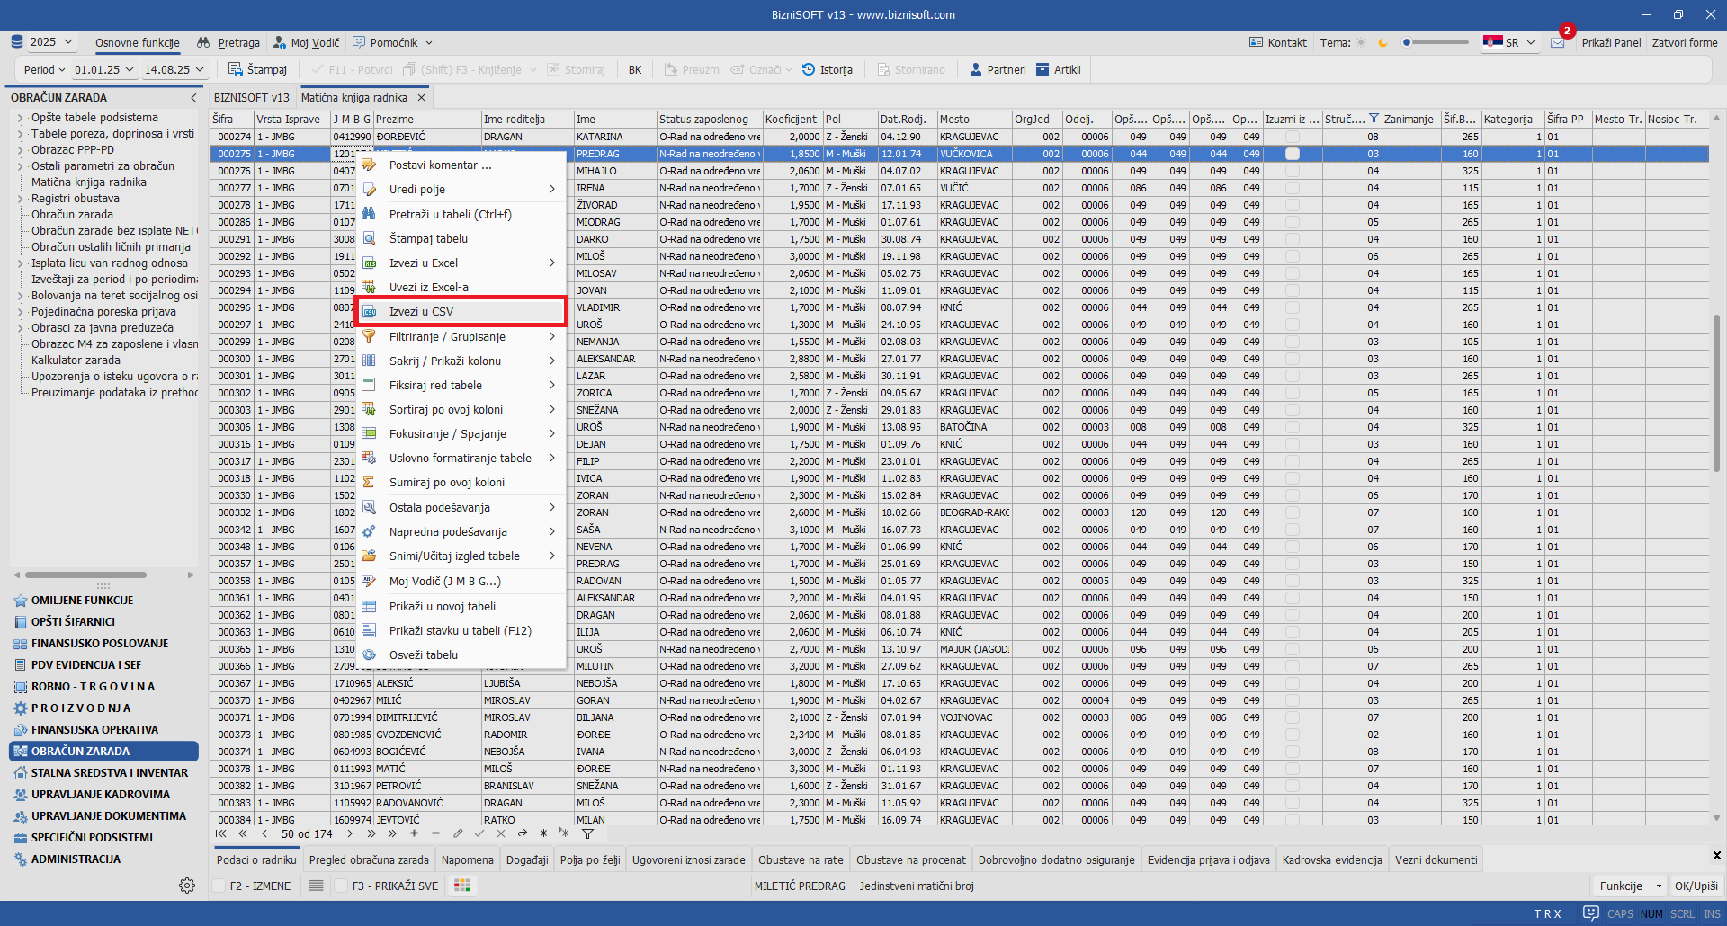The height and width of the screenshot is (926, 1727).
Task: Open the mail notifications envelope icon
Action: pyautogui.click(x=1557, y=42)
